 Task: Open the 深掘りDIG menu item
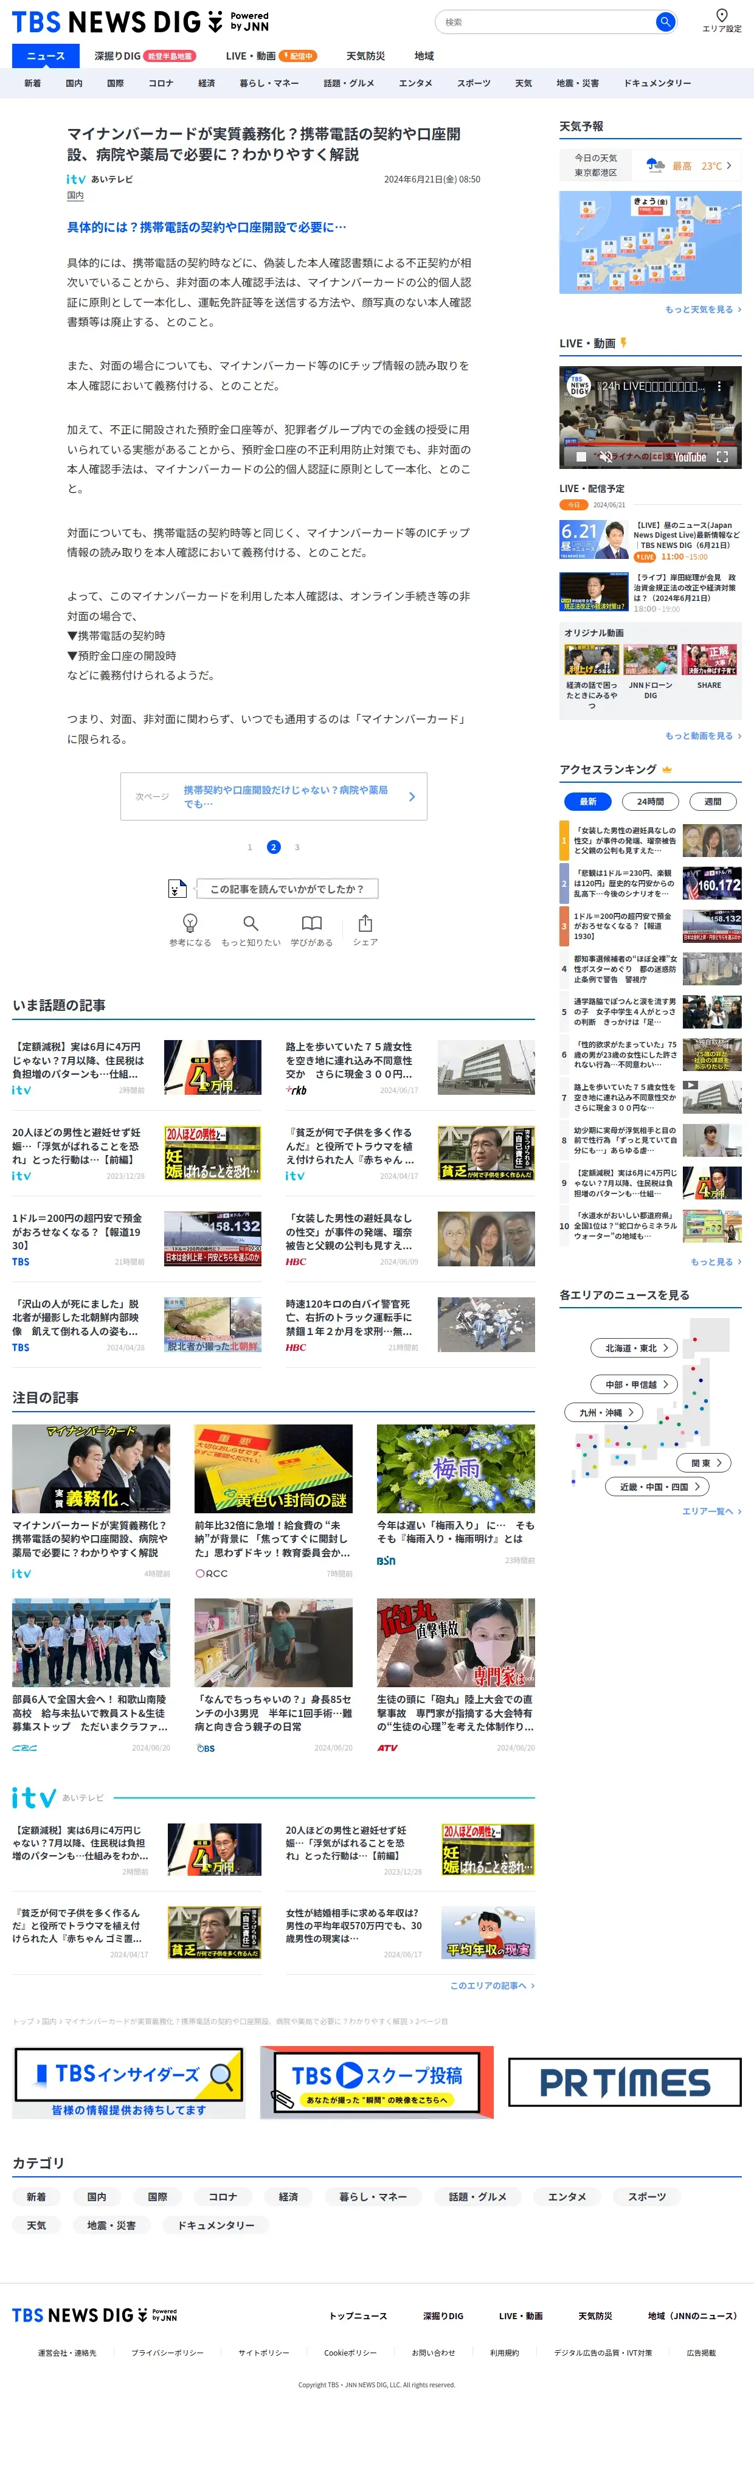click(x=145, y=55)
